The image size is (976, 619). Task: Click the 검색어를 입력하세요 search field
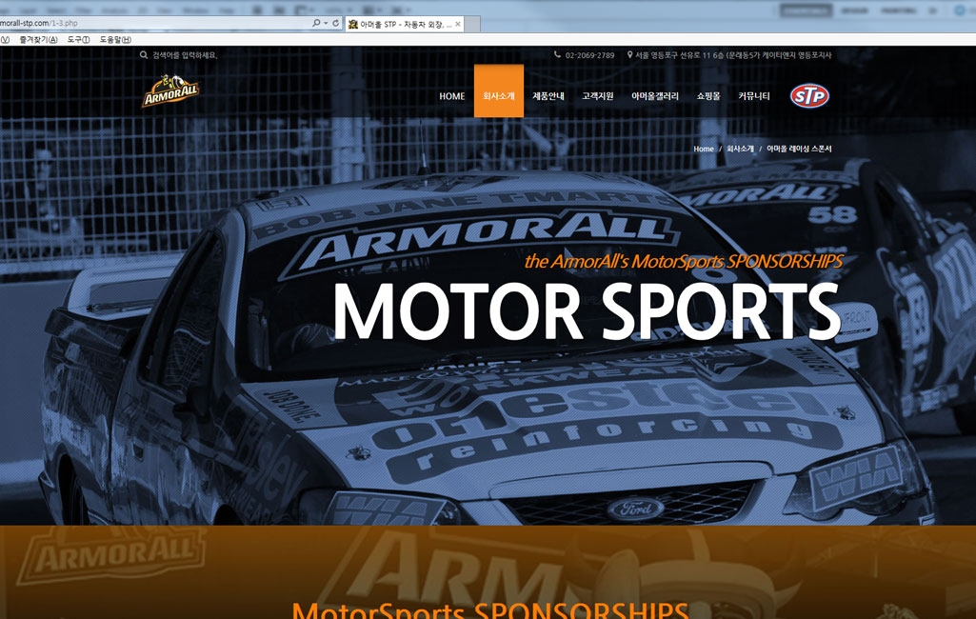(x=185, y=55)
